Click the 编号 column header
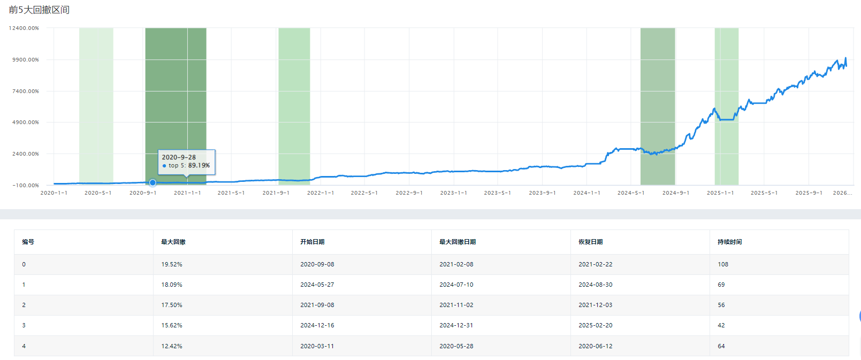Viewport: 861px width, 360px height. pos(28,242)
